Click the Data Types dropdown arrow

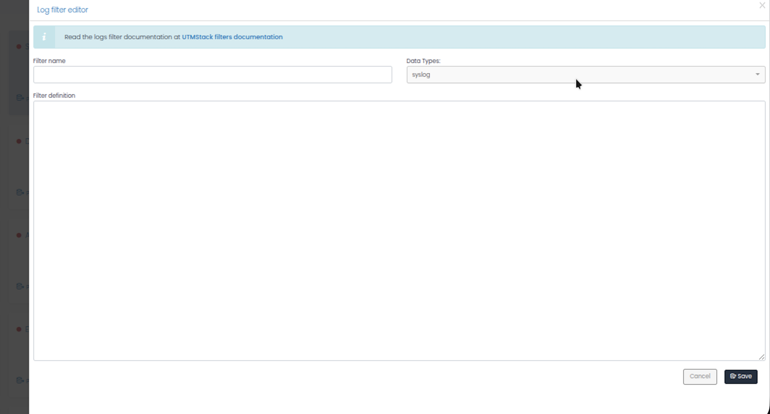pos(757,74)
